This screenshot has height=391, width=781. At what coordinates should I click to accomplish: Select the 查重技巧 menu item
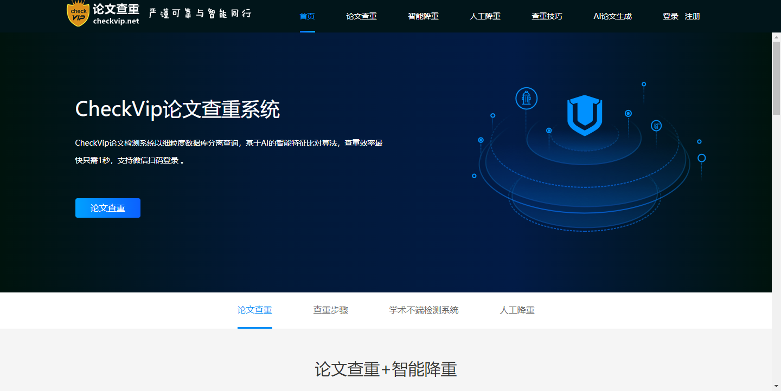(x=547, y=16)
